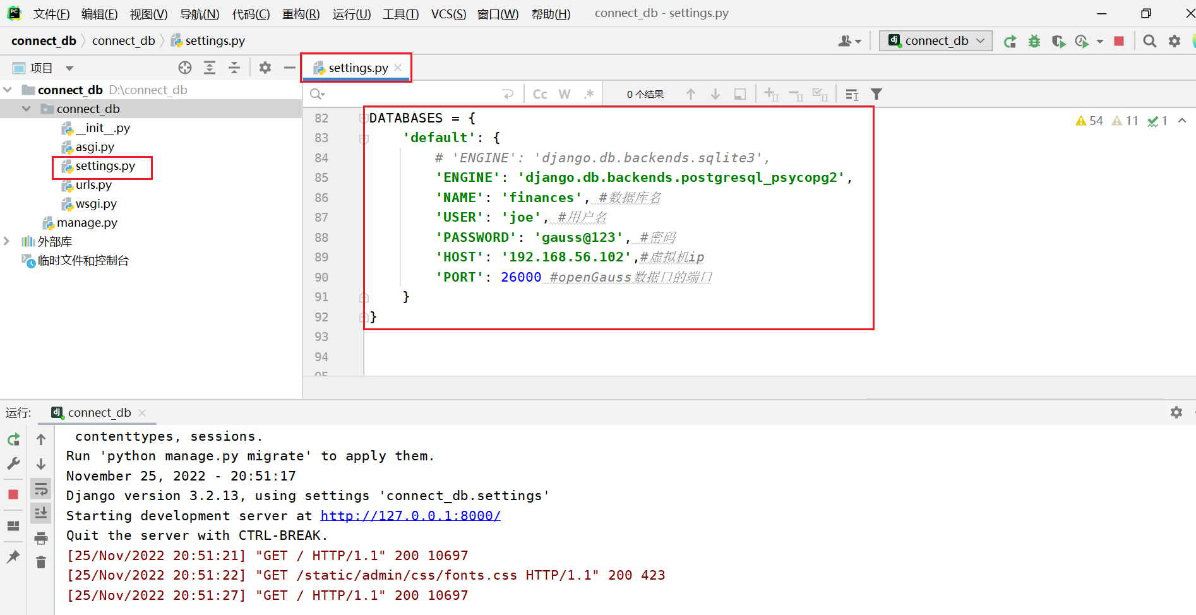Open IDE settings gear in top toolbar
This screenshot has width=1196, height=615.
click(1175, 41)
